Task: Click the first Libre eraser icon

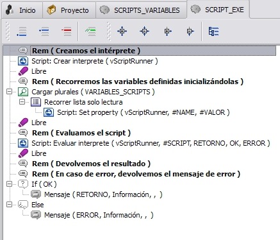Action: click(23, 71)
